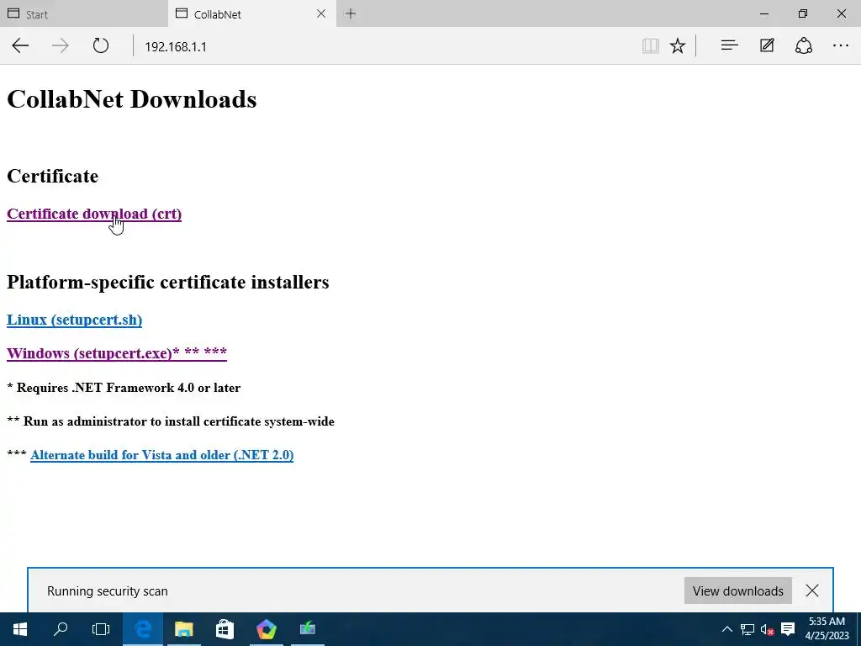Image resolution: width=861 pixels, height=646 pixels.
Task: Open taskbar search magnifier
Action: pos(61,629)
